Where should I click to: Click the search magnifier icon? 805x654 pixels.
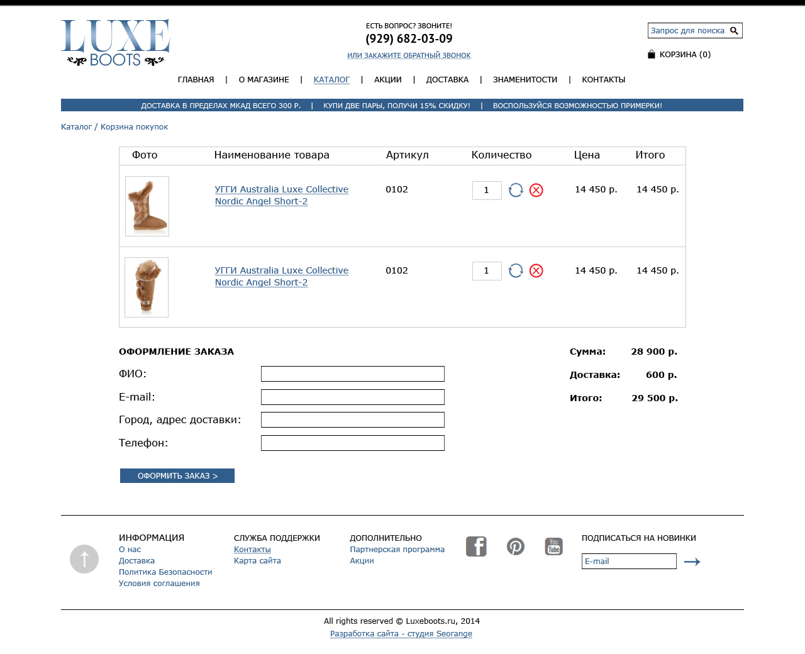click(x=734, y=30)
